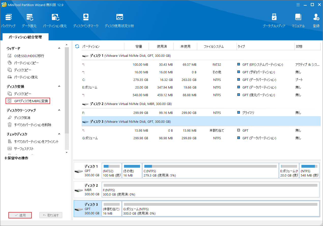Screen dimensions: 323x226
Task: Select the 15.98 MB 未割り当て row
Action: pos(201,130)
